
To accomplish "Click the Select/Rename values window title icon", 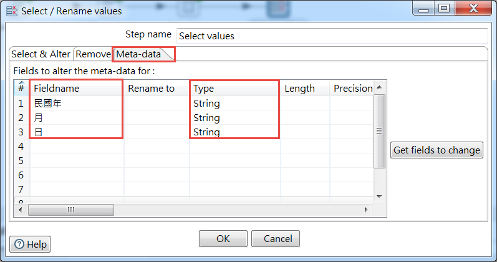I will coord(12,10).
